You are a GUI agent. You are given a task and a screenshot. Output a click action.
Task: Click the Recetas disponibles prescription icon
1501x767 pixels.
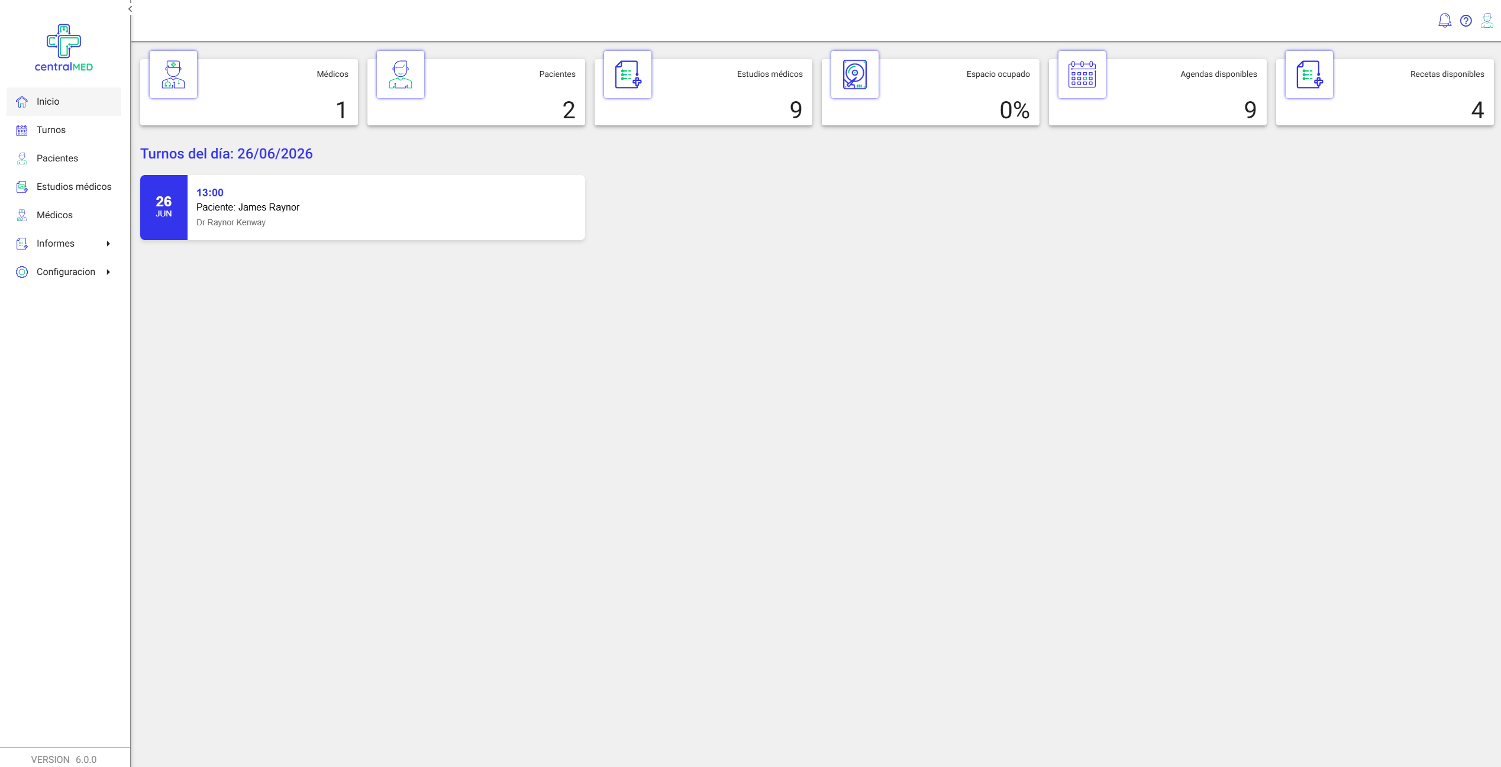[x=1309, y=75]
